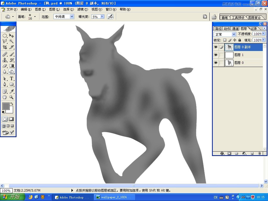Expand the 曝光度 exposure slider arrow

tap(102, 16)
